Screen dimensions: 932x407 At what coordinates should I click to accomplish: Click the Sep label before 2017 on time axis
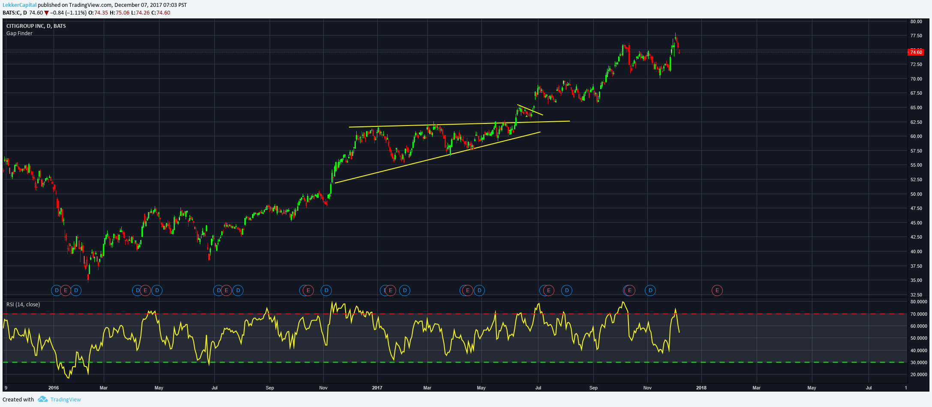point(270,388)
